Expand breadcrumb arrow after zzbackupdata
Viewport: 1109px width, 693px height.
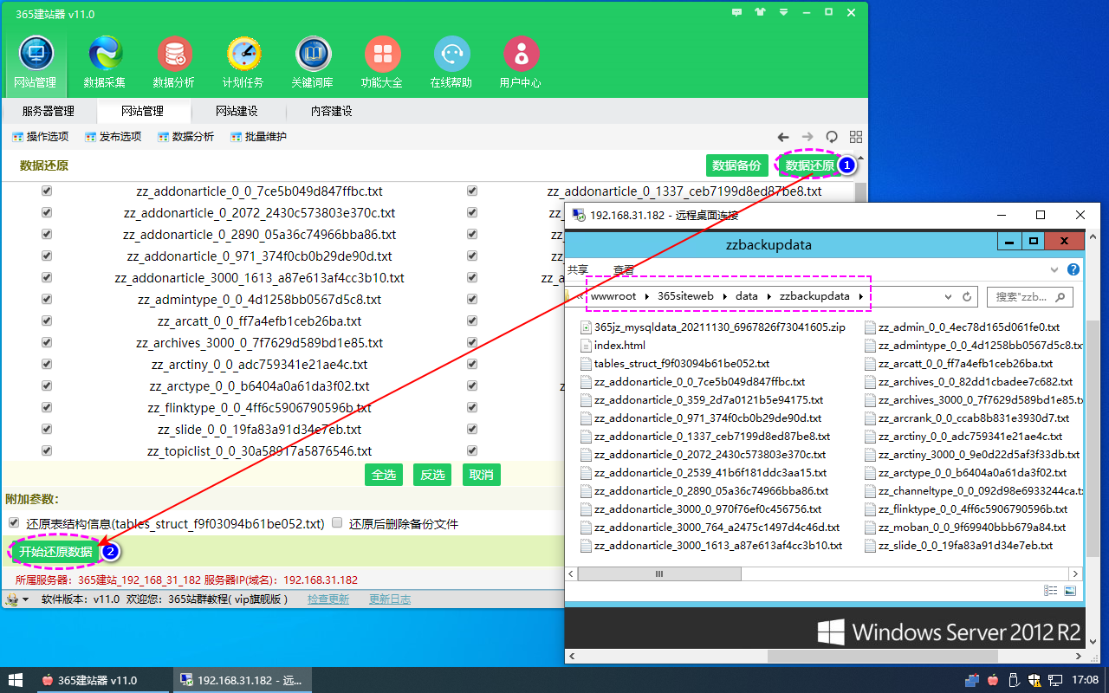tap(861, 296)
